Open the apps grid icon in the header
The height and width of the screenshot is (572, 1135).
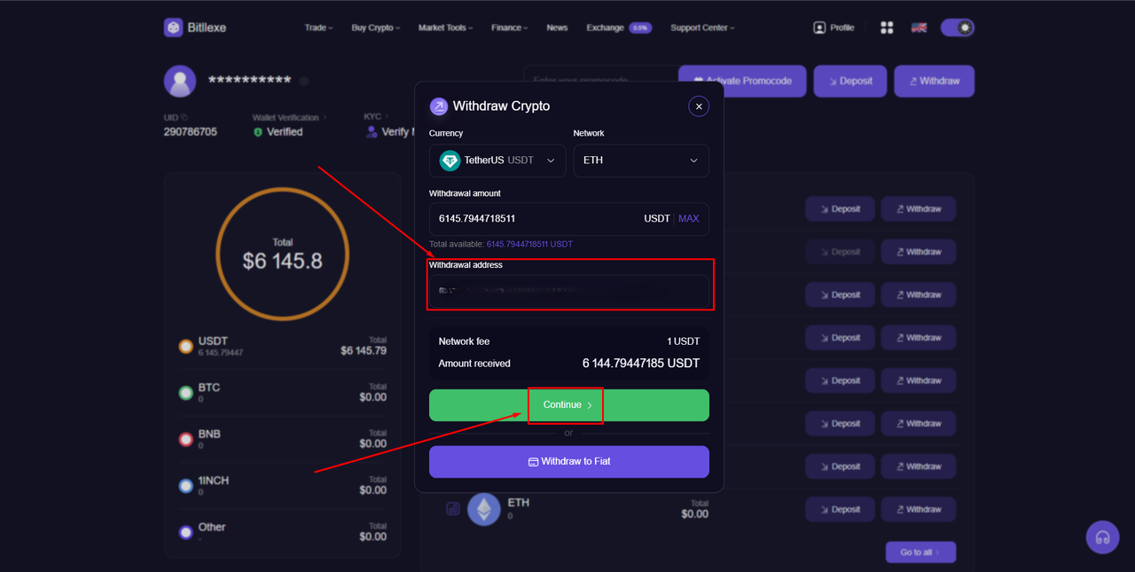887,27
